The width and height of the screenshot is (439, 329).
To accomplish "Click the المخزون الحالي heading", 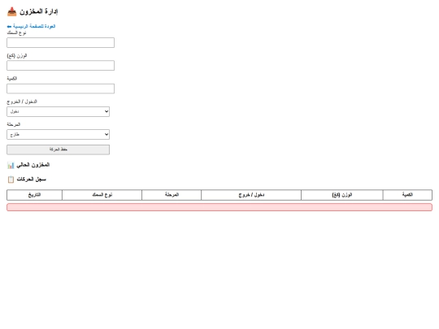I will [33, 165].
